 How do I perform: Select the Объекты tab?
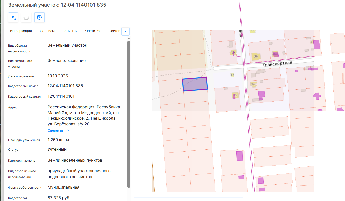click(x=70, y=31)
